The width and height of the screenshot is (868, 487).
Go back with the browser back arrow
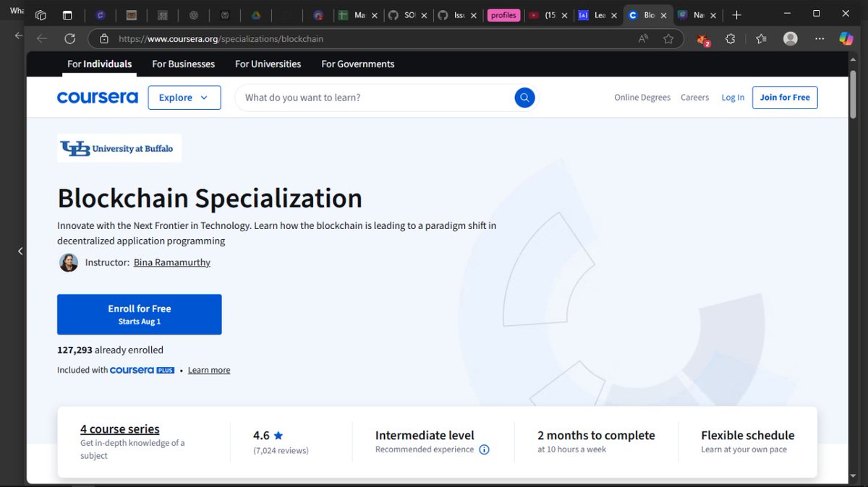pos(42,39)
